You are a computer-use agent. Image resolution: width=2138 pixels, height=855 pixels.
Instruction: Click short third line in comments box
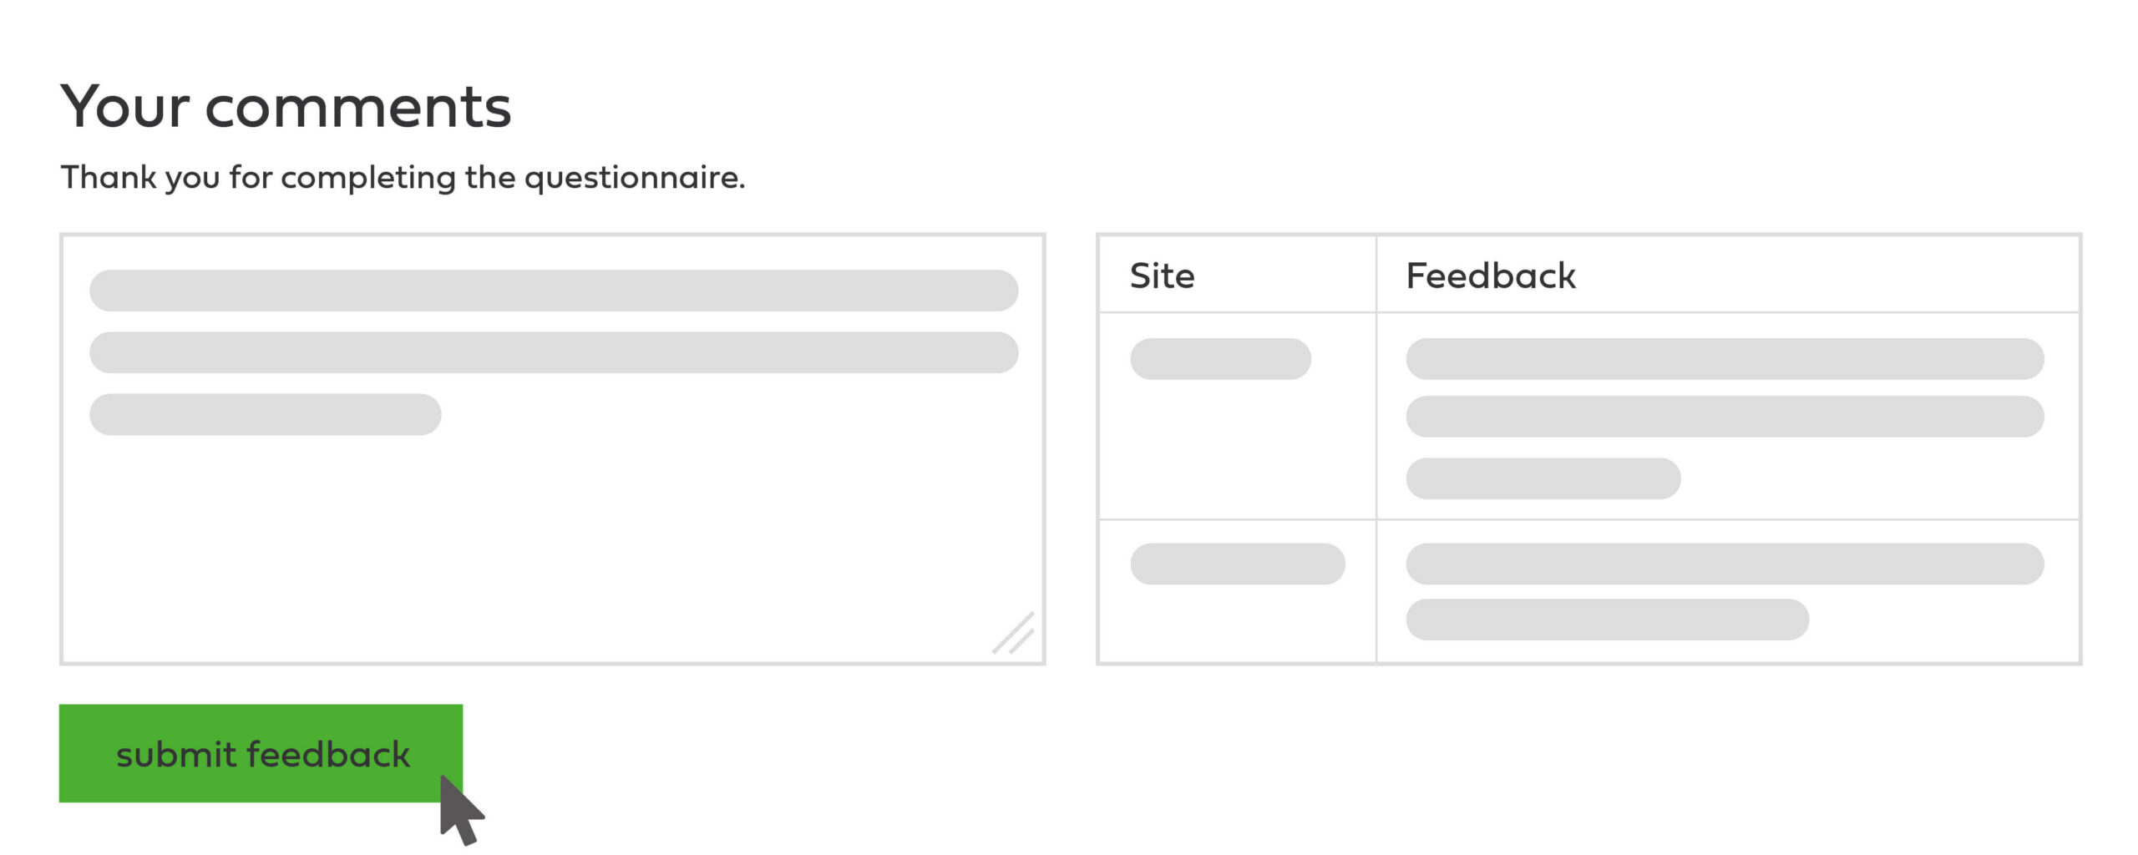(x=265, y=414)
